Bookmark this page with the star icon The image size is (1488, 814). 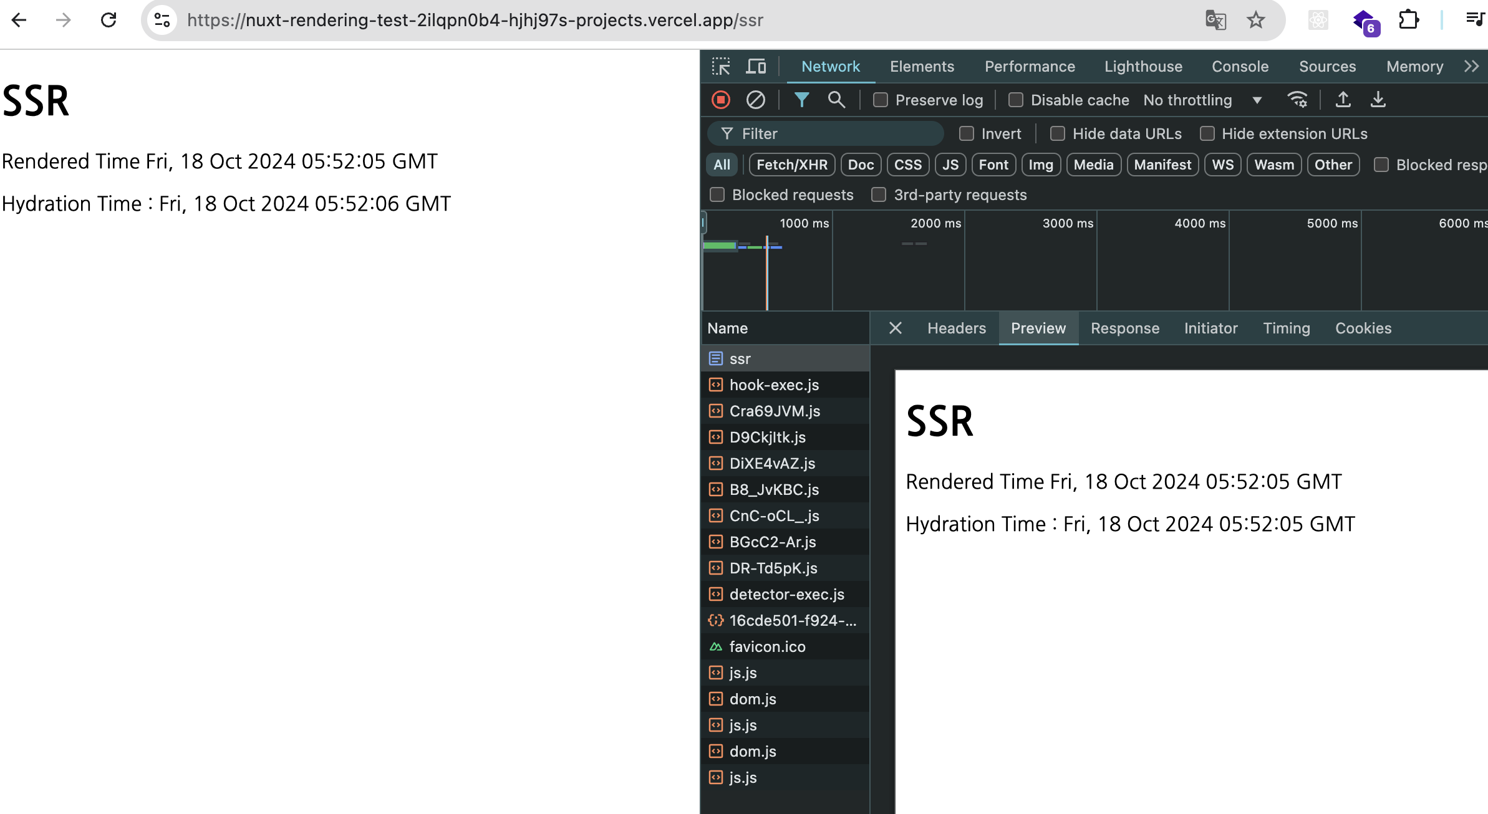[x=1256, y=20]
